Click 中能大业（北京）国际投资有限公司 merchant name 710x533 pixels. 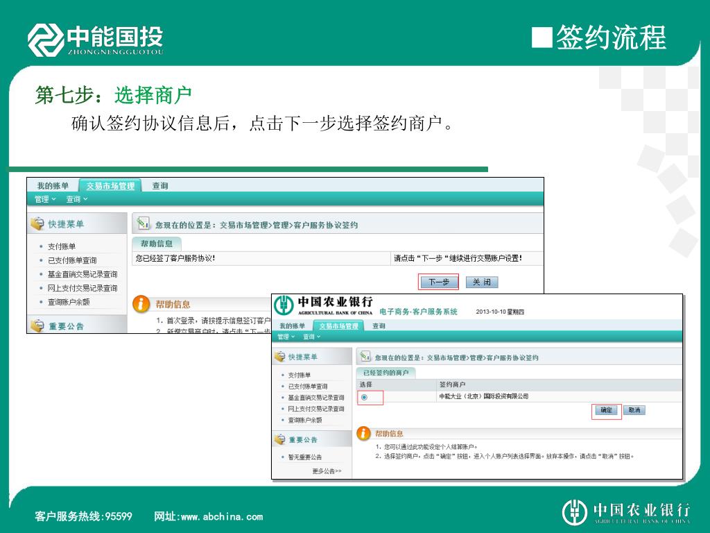tap(483, 396)
